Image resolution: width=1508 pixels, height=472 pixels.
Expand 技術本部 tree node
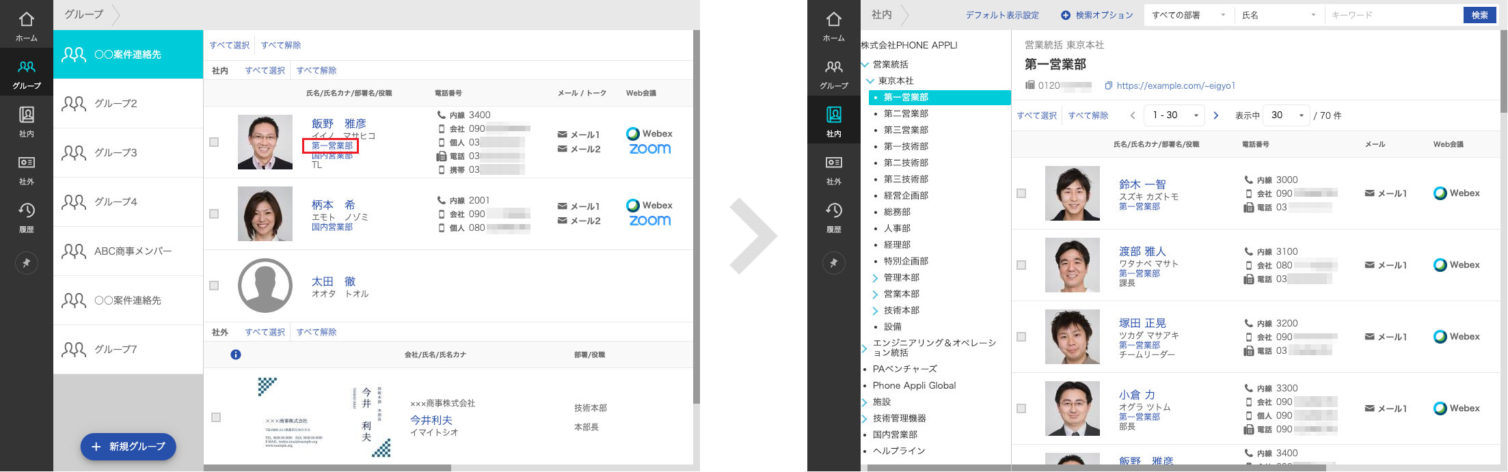click(876, 311)
